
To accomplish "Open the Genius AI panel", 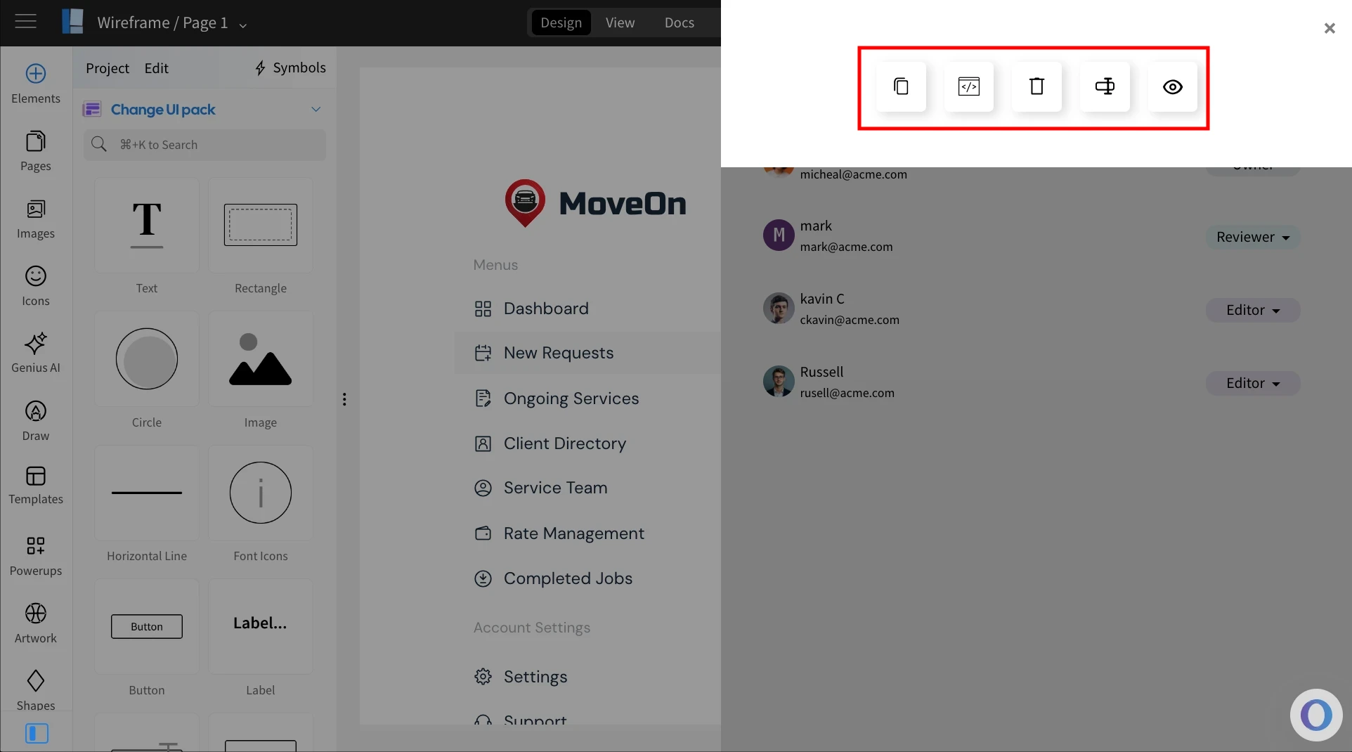I will coord(35,353).
